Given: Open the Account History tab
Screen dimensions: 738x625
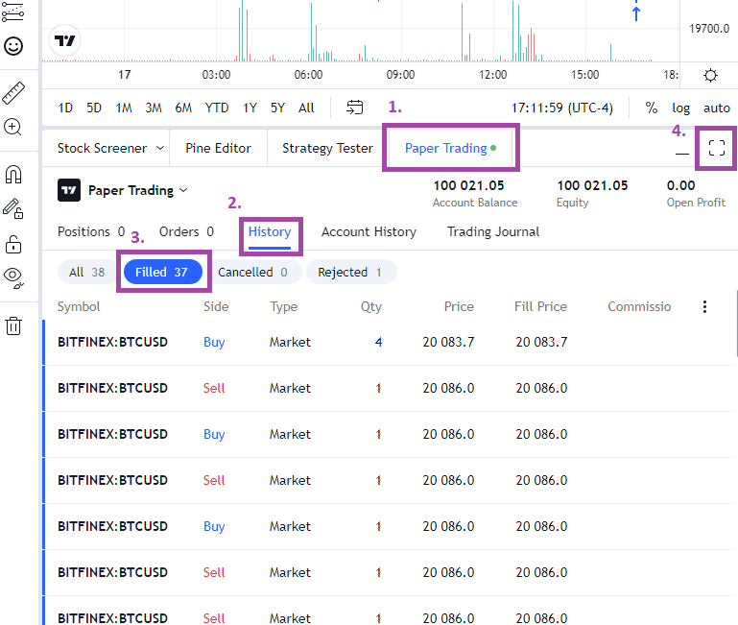Looking at the screenshot, I should (369, 231).
